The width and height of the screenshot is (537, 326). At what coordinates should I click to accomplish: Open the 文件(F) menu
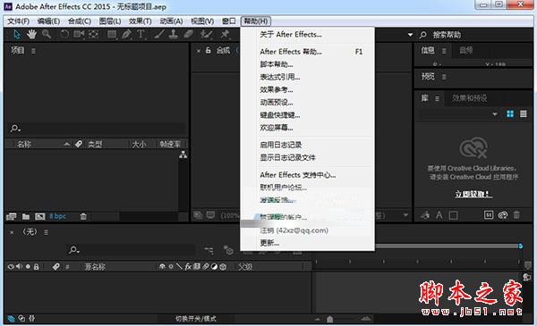[18, 21]
